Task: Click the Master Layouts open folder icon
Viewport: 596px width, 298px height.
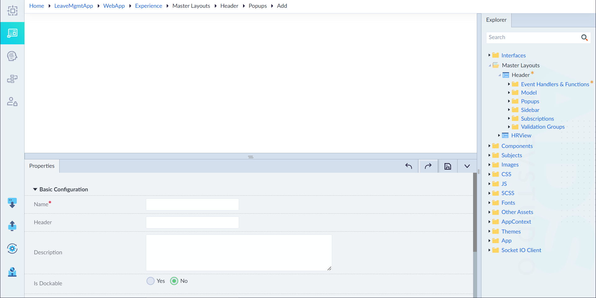Action: click(x=496, y=65)
